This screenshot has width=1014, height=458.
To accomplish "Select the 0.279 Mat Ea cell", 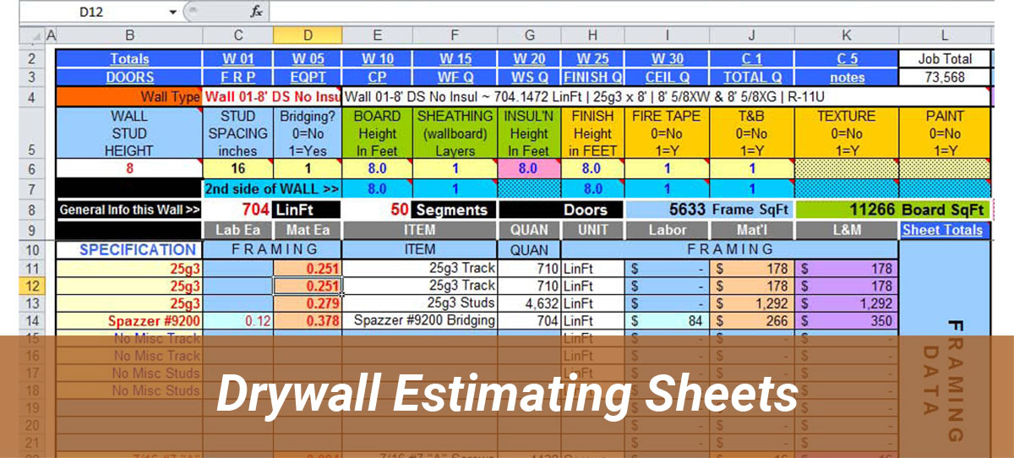I will (308, 303).
